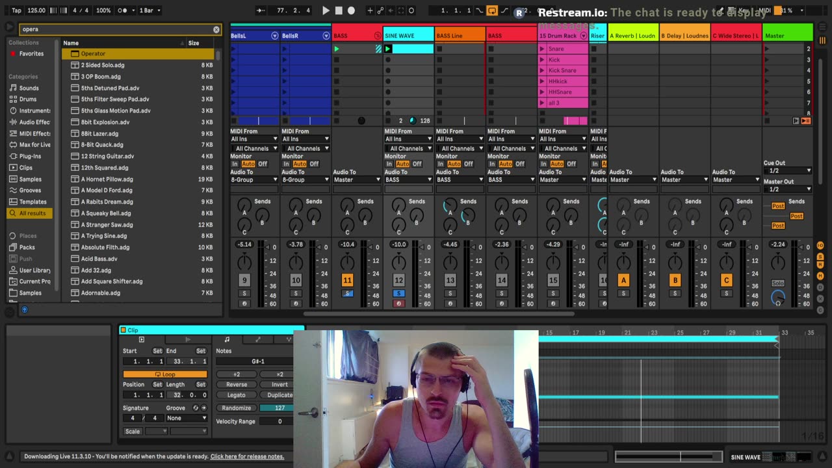
Task: Open Packs under Places
Action: pos(27,247)
